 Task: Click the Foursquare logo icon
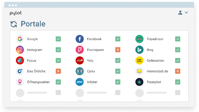80,50
